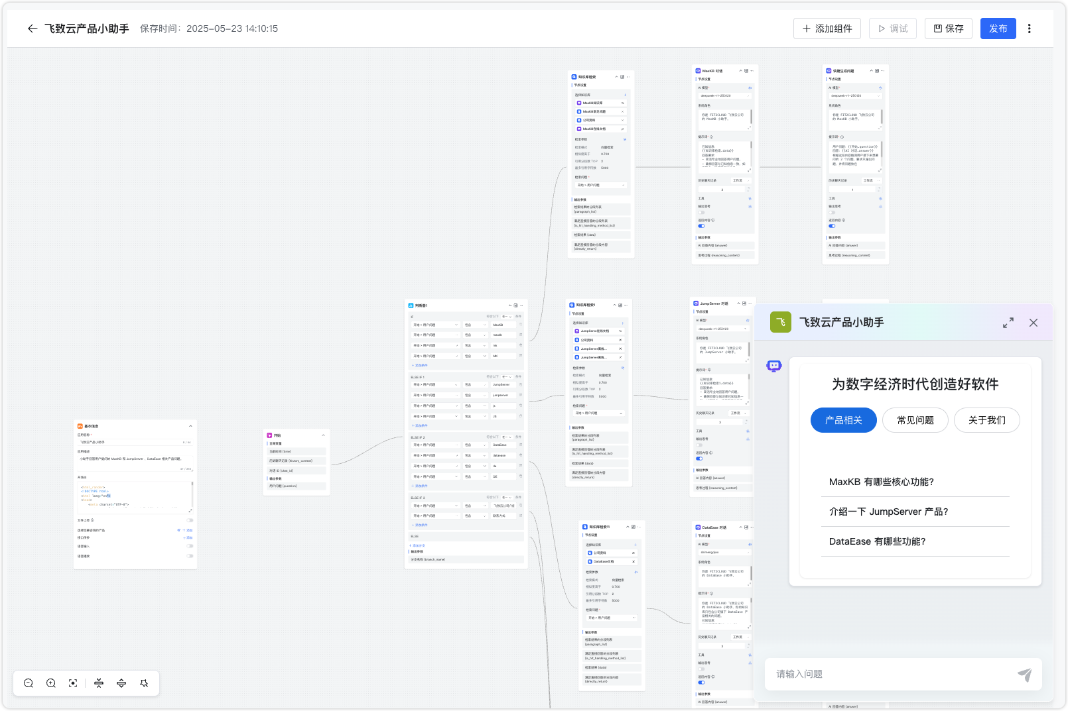The image size is (1068, 711).
Task: Open panel icon on MaxKB 对话 node header
Action: 746,71
